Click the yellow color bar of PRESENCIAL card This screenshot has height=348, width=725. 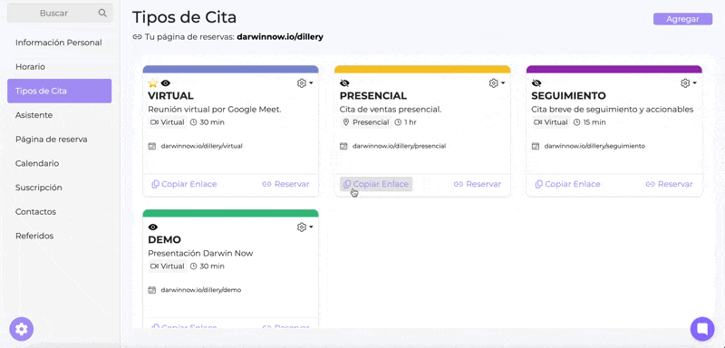click(x=422, y=69)
